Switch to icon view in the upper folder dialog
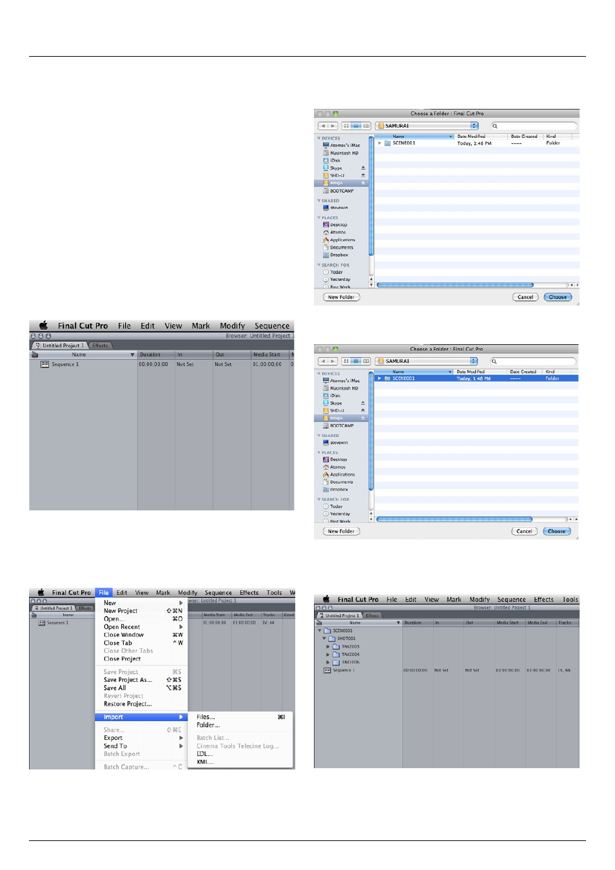 tap(346, 126)
